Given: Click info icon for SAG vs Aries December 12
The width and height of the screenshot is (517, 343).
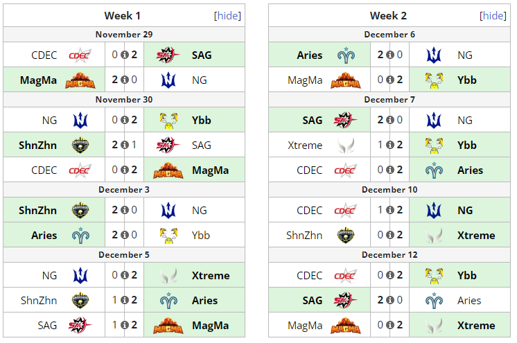Looking at the screenshot, I should (x=389, y=300).
